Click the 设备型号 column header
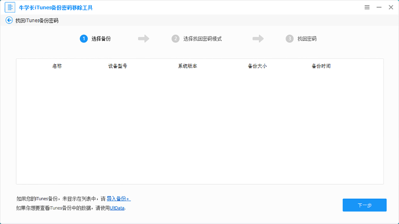399x224 pixels. click(x=117, y=66)
